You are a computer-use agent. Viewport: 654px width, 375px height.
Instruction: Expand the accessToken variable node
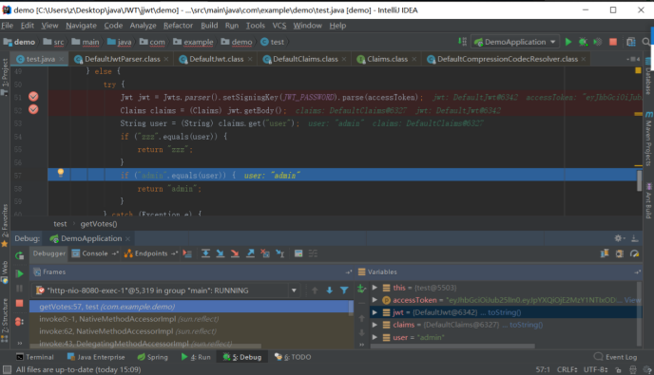[375, 300]
